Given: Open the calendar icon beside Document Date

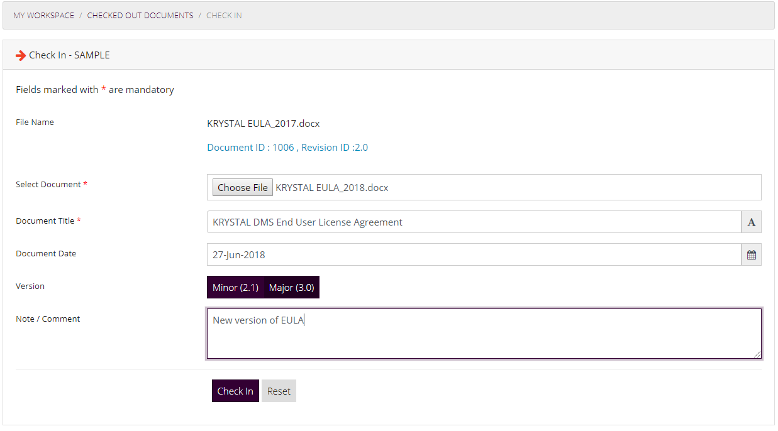Looking at the screenshot, I should point(752,254).
